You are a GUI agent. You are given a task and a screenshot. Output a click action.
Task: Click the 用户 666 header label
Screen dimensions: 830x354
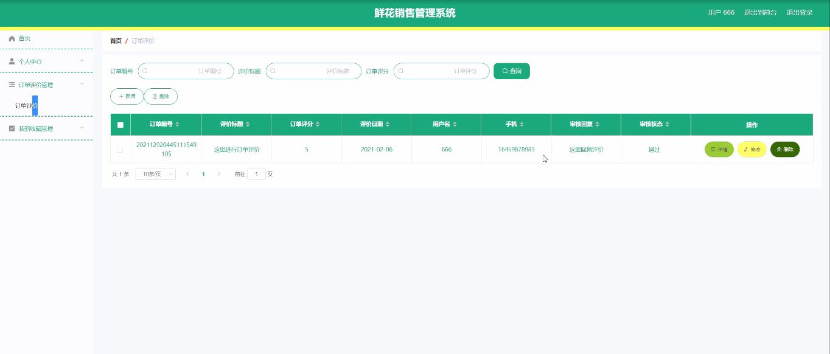tap(721, 13)
